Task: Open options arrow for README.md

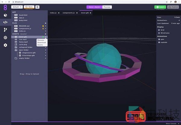Action: coord(46,26)
